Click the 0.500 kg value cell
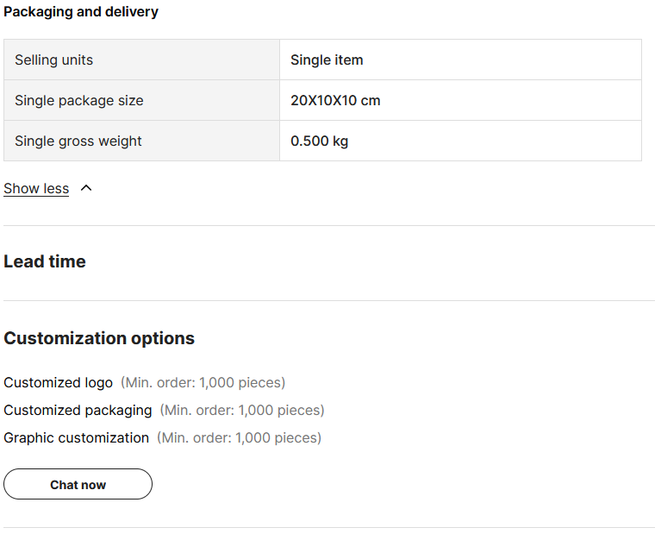This screenshot has height=534, width=655. (x=460, y=141)
